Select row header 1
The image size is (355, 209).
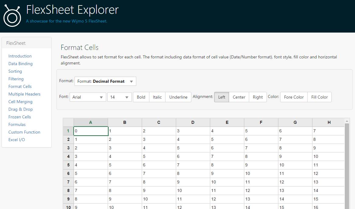click(68, 131)
